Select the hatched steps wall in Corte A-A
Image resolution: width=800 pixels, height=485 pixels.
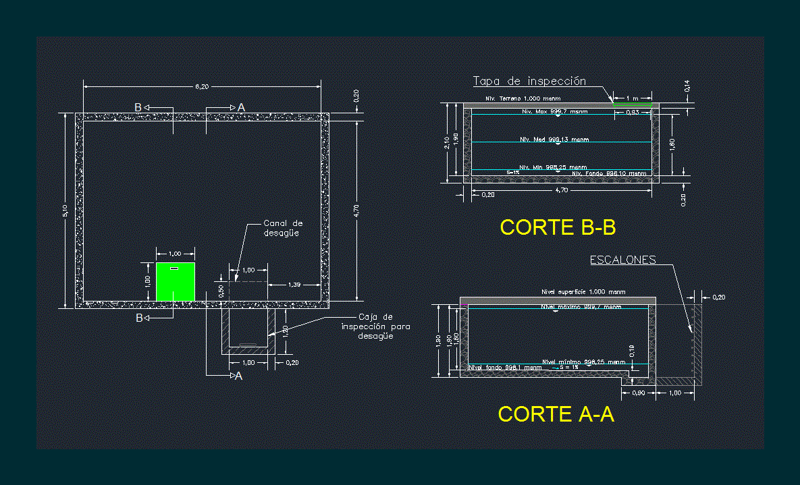click(x=697, y=344)
